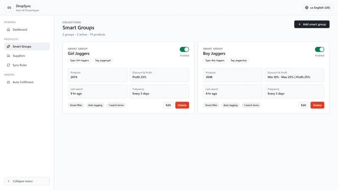Image resolution: width=338 pixels, height=190 pixels.
Task: Select Smart Groups menu item
Action: pos(27,46)
